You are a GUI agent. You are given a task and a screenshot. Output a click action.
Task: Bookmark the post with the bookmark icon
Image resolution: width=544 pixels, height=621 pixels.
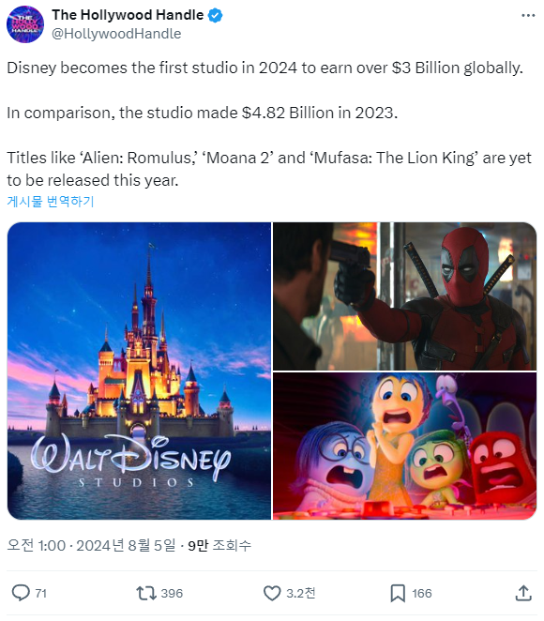398,593
